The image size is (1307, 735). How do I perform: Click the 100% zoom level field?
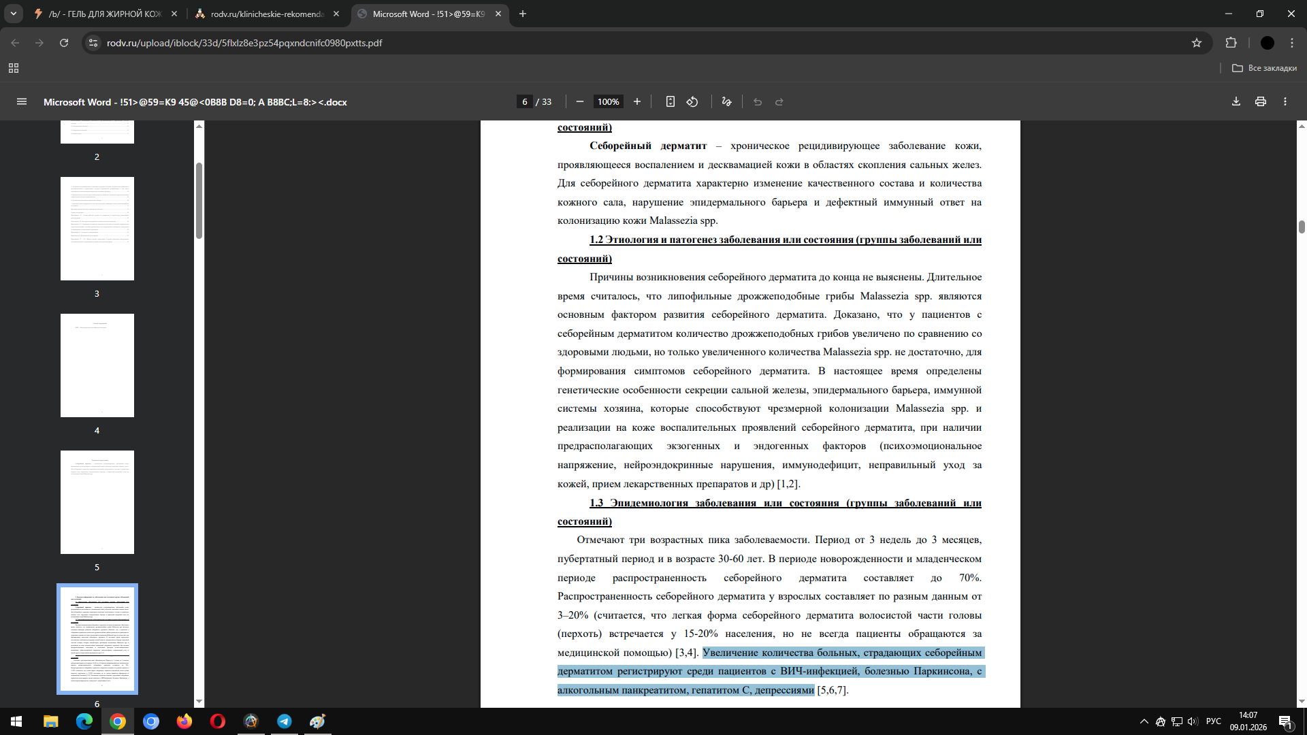pyautogui.click(x=608, y=102)
